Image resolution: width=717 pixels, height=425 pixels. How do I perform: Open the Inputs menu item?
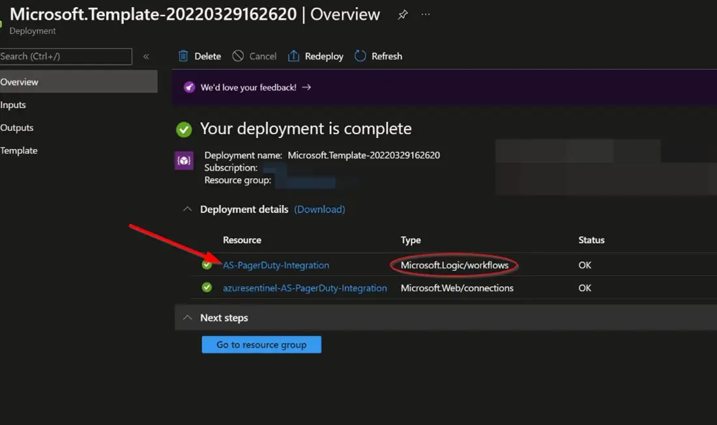click(13, 105)
